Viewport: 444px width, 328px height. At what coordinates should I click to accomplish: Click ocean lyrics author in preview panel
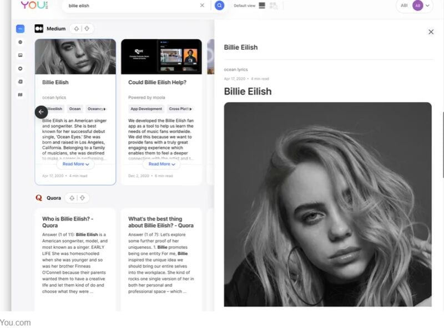pyautogui.click(x=235, y=70)
